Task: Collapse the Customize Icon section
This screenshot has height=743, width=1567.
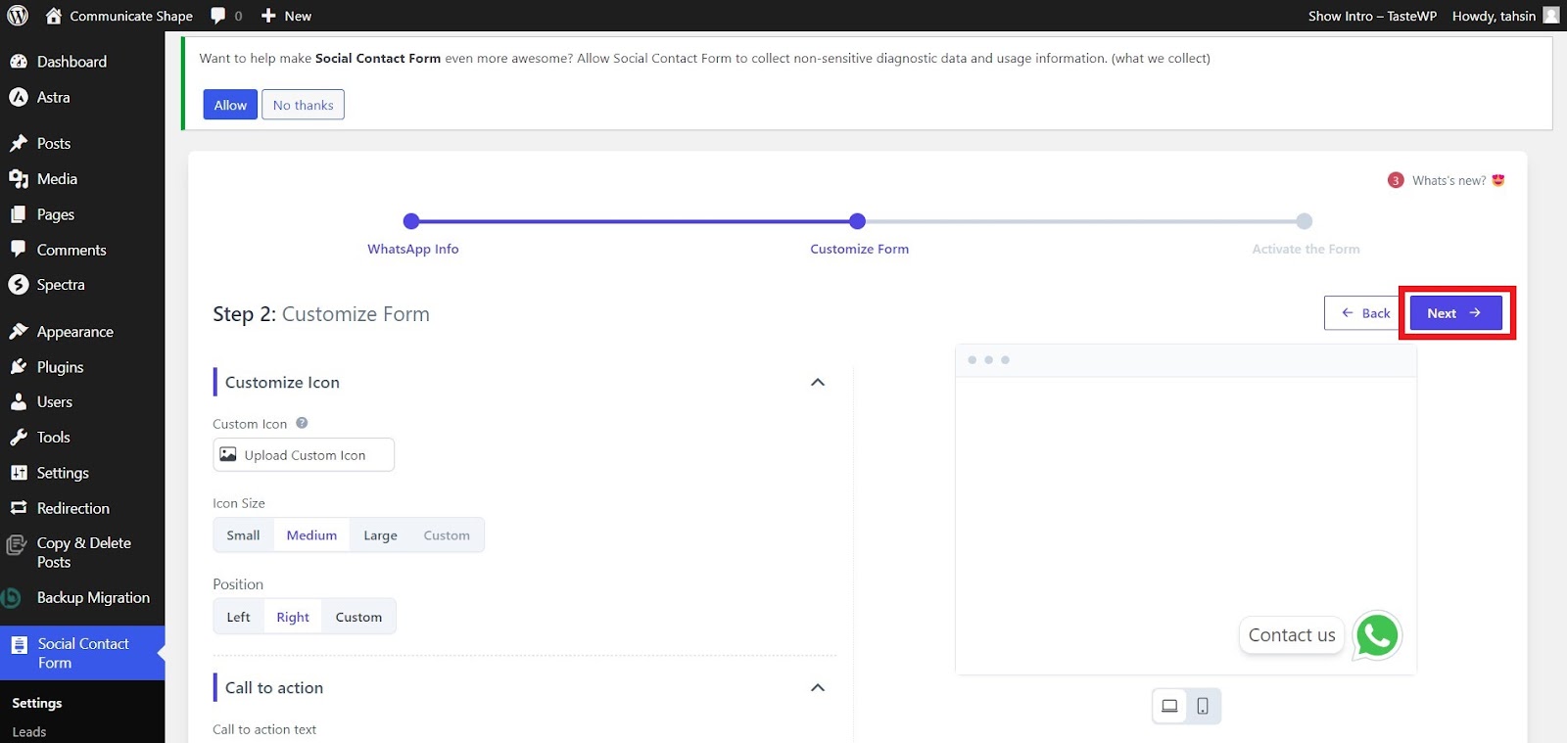Action: tap(818, 383)
